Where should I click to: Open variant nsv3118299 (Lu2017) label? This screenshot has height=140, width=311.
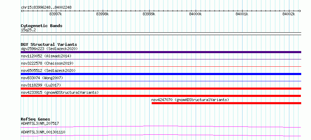pyautogui.click(x=41, y=85)
